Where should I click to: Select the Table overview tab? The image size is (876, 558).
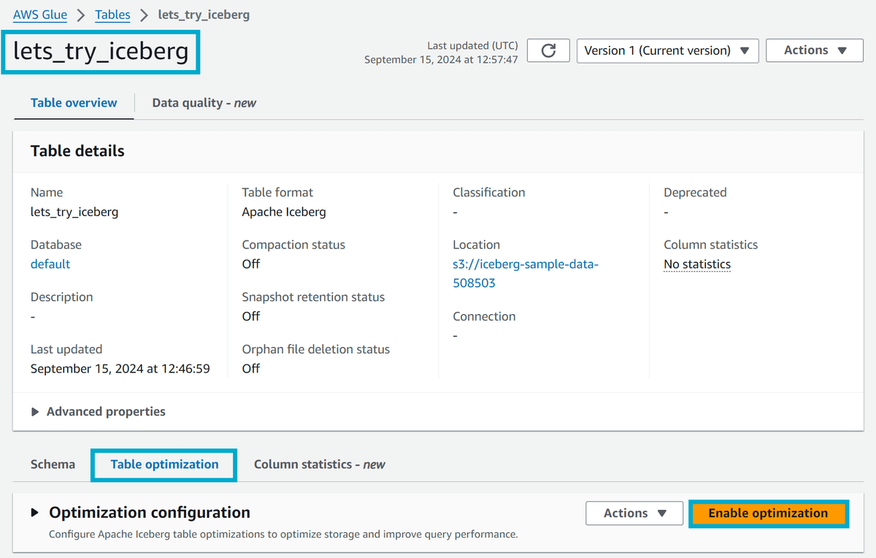click(73, 102)
